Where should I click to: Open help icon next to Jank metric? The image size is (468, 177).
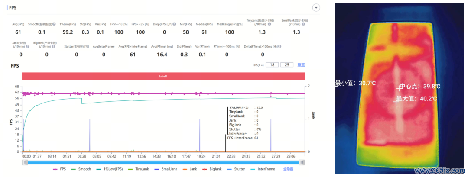pyautogui.click(x=27, y=46)
